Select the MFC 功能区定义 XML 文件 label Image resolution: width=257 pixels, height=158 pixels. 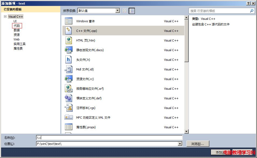(x=93, y=117)
